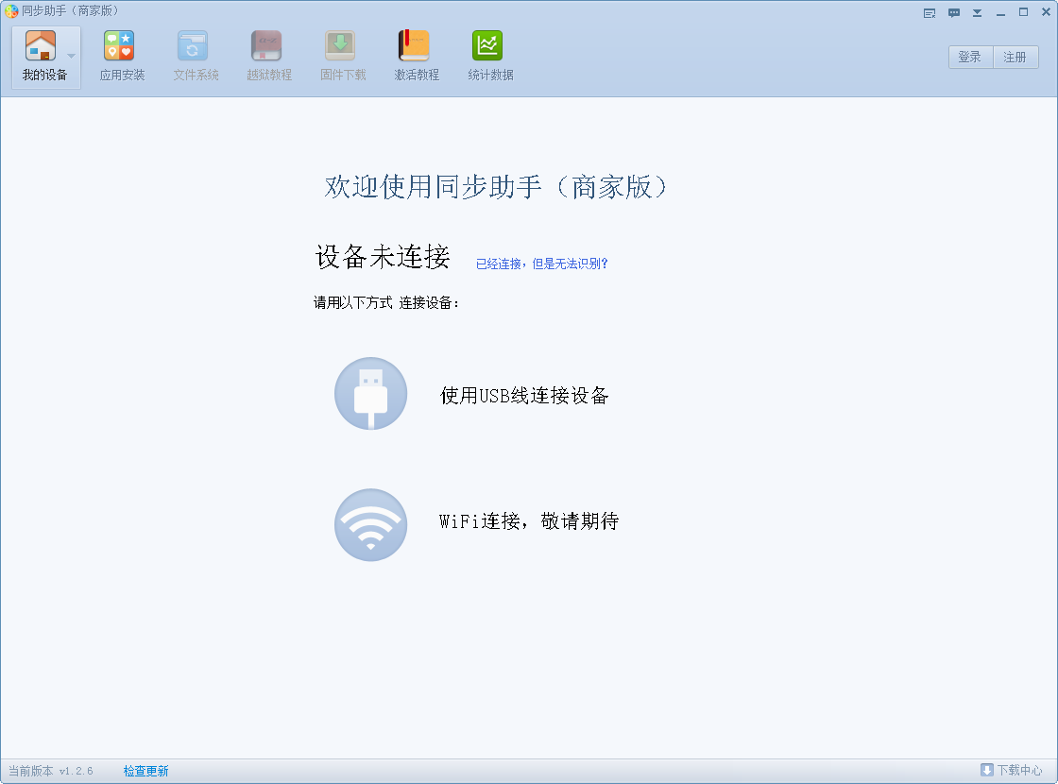Select the 文件系统 toolbar icon
The height and width of the screenshot is (784, 1058).
(x=193, y=46)
